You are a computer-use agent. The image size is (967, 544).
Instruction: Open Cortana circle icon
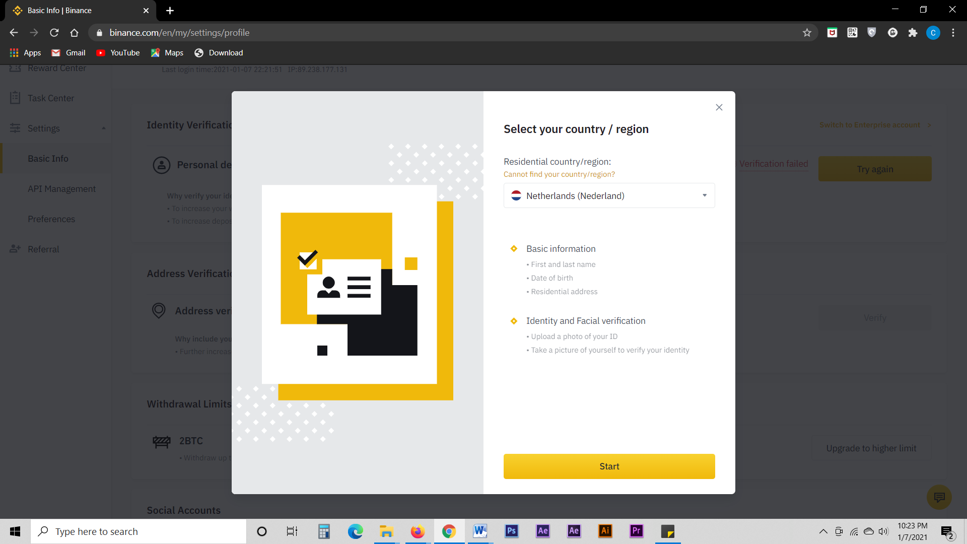click(x=262, y=531)
